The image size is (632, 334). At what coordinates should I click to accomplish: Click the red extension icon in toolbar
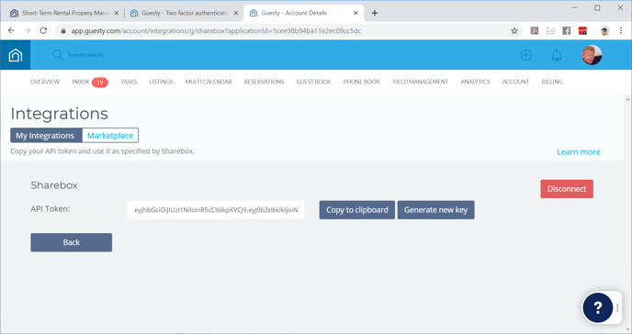[x=582, y=30]
